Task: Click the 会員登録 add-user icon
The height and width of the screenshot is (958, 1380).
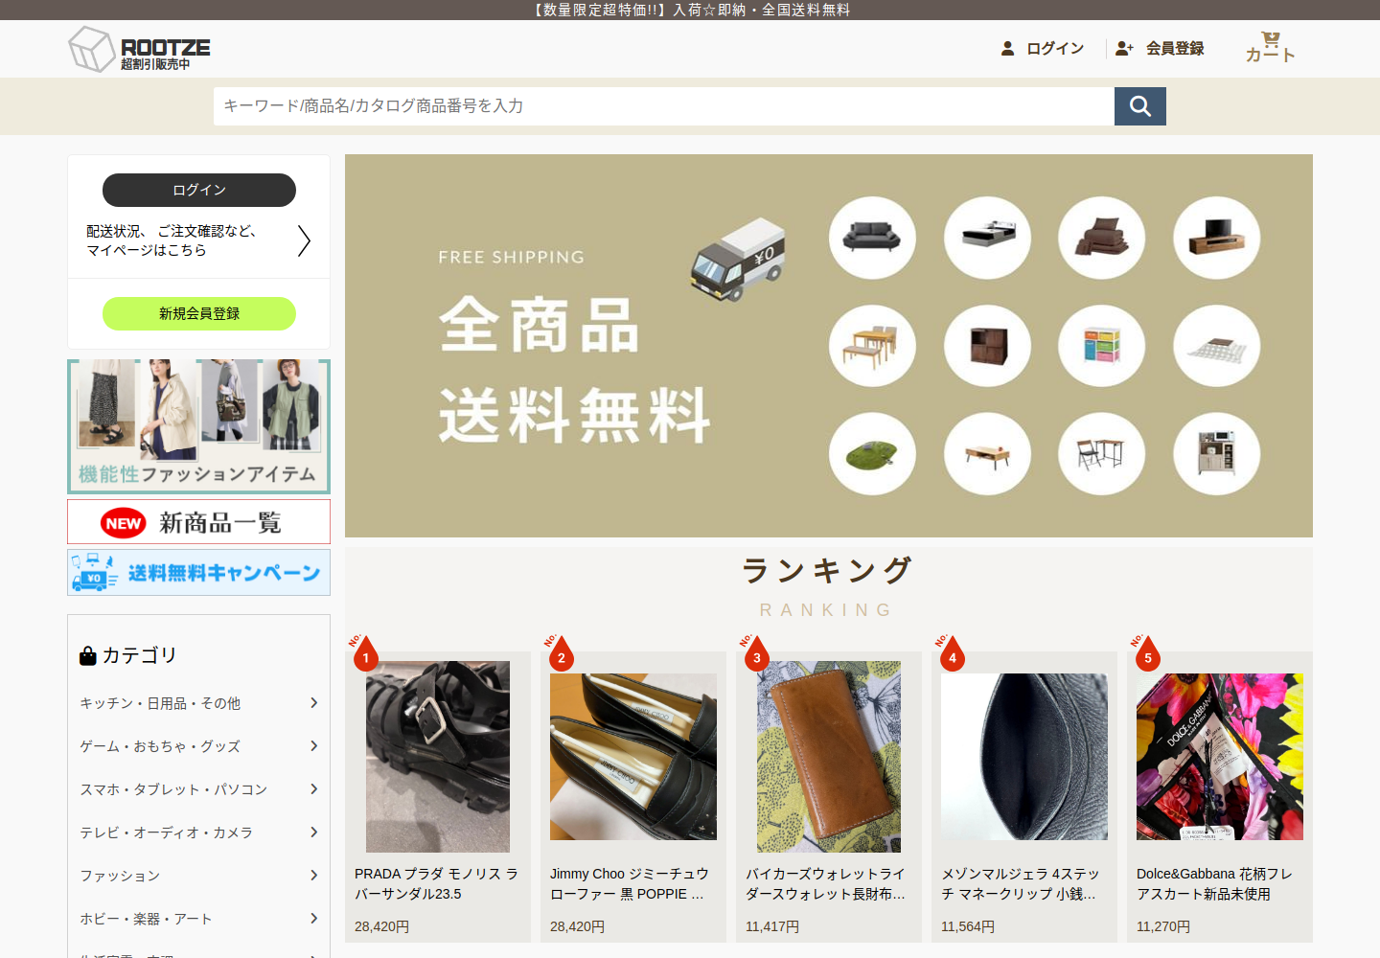Action: click(1124, 48)
